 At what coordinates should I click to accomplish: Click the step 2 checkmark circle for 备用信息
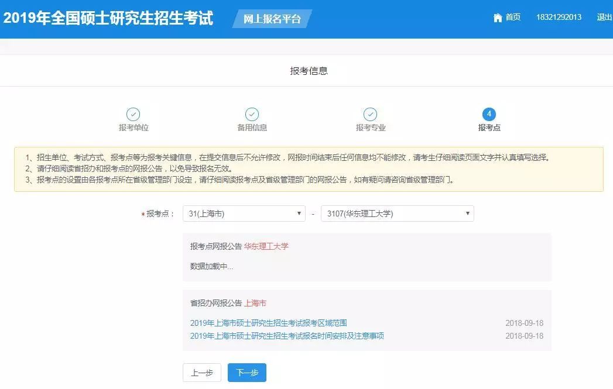[252, 115]
